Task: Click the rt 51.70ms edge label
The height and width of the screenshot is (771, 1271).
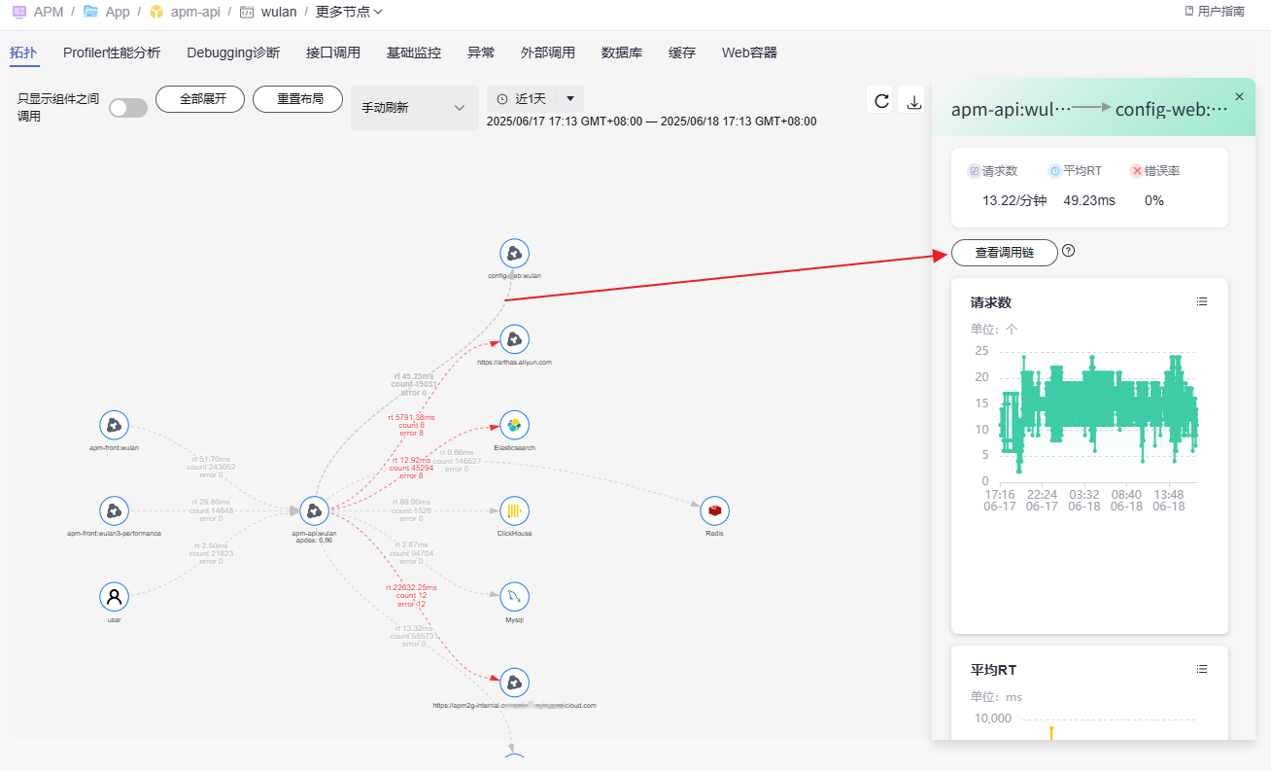Action: click(211, 467)
